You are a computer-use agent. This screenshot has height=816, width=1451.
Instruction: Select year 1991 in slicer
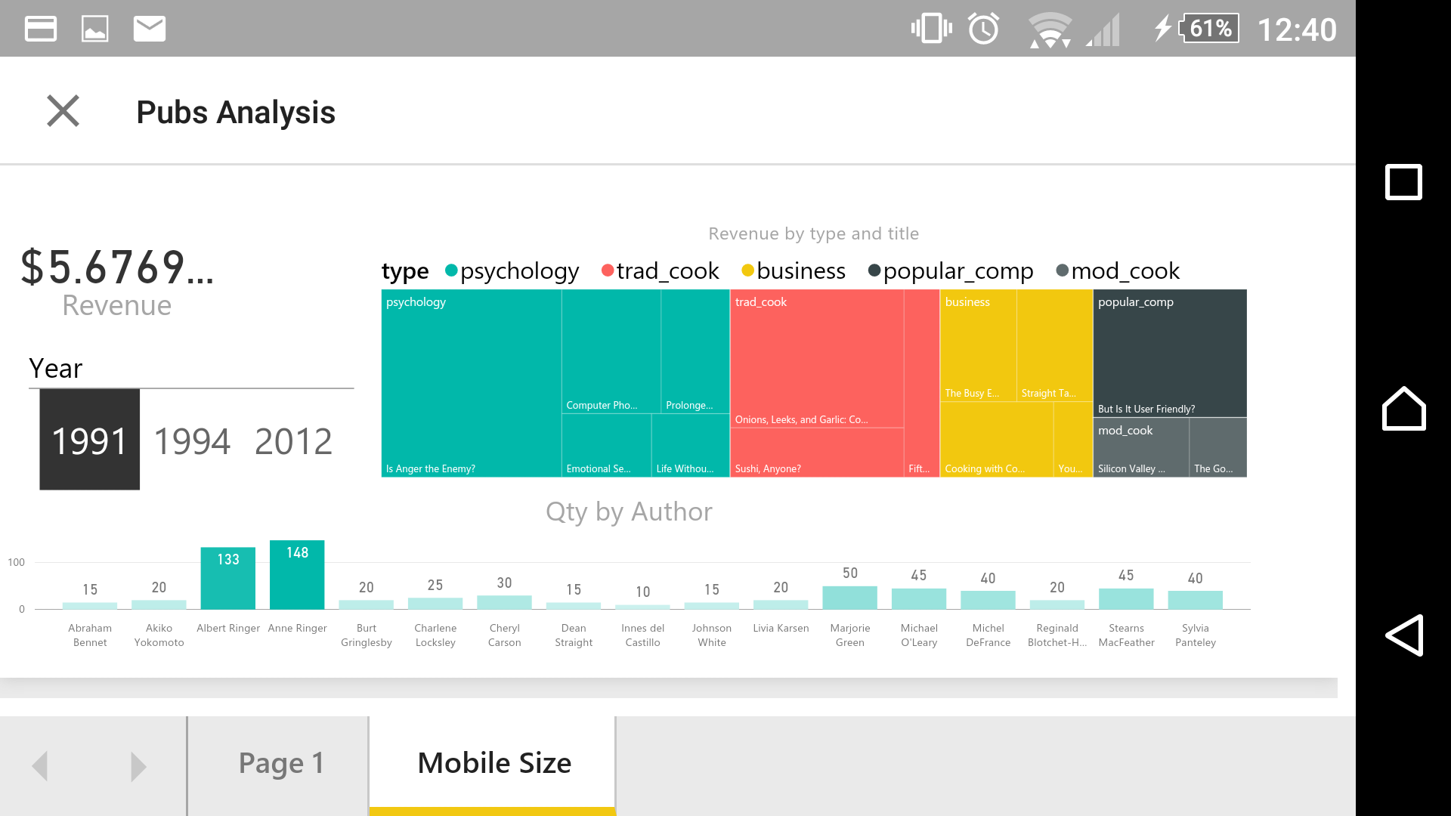[90, 440]
